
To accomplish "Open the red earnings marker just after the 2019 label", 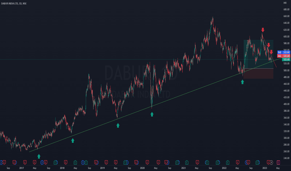I will click(x=106, y=162).
